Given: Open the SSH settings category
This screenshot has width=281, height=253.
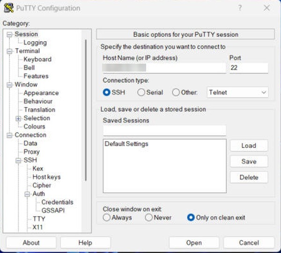Looking at the screenshot, I should tap(30, 160).
